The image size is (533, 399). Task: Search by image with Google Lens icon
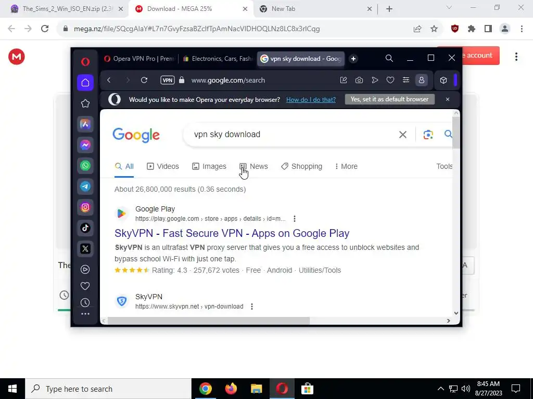[x=428, y=135]
